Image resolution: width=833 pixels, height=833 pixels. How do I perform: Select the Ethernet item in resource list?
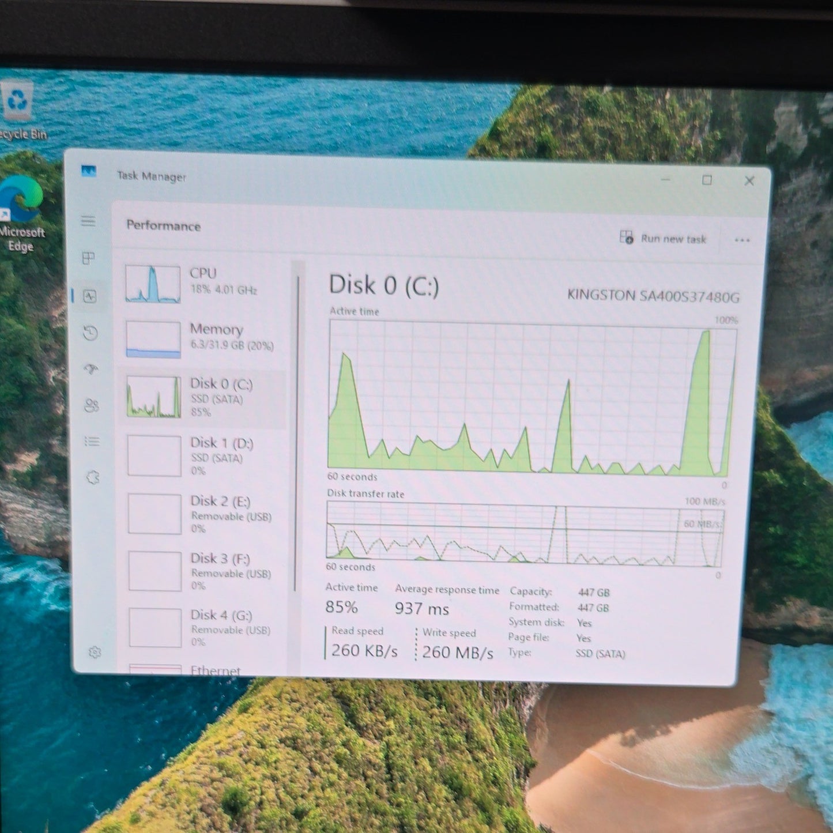[x=205, y=669]
